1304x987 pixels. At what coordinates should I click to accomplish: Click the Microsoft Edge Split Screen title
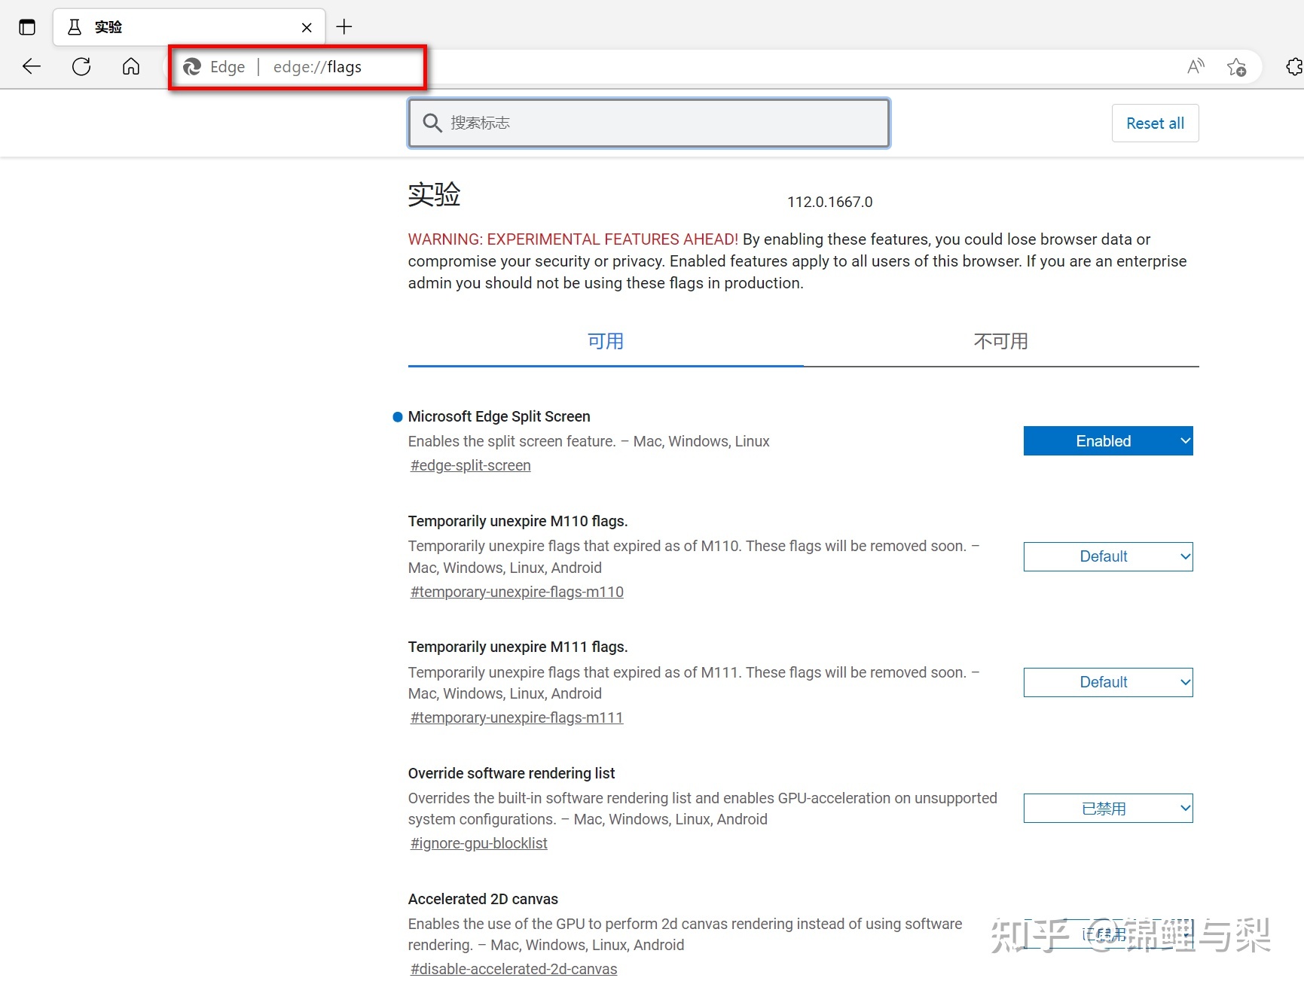click(499, 416)
